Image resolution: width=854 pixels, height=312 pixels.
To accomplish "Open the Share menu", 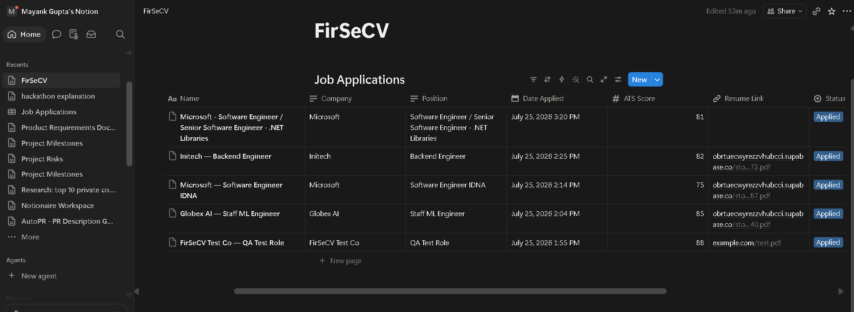I will point(785,11).
